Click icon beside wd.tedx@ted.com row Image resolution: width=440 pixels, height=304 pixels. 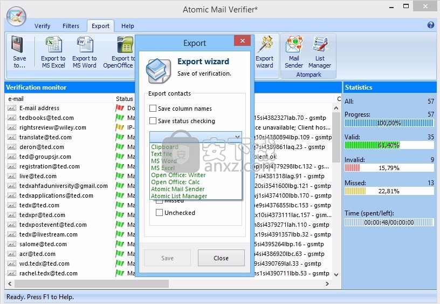click(12, 264)
